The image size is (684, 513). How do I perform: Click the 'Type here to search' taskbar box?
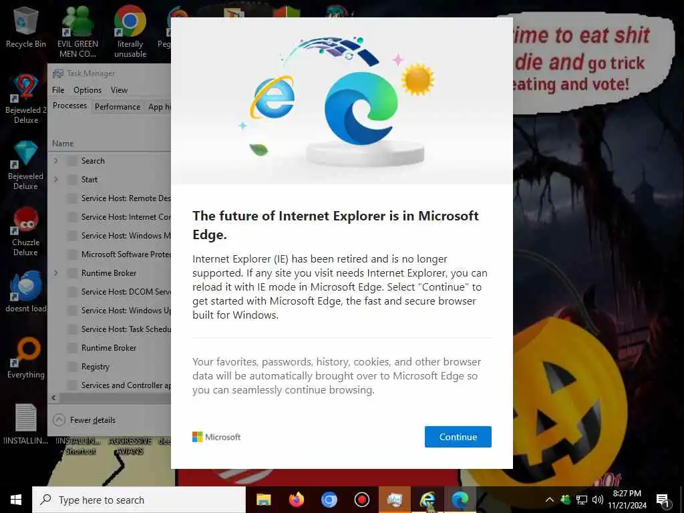click(x=139, y=500)
